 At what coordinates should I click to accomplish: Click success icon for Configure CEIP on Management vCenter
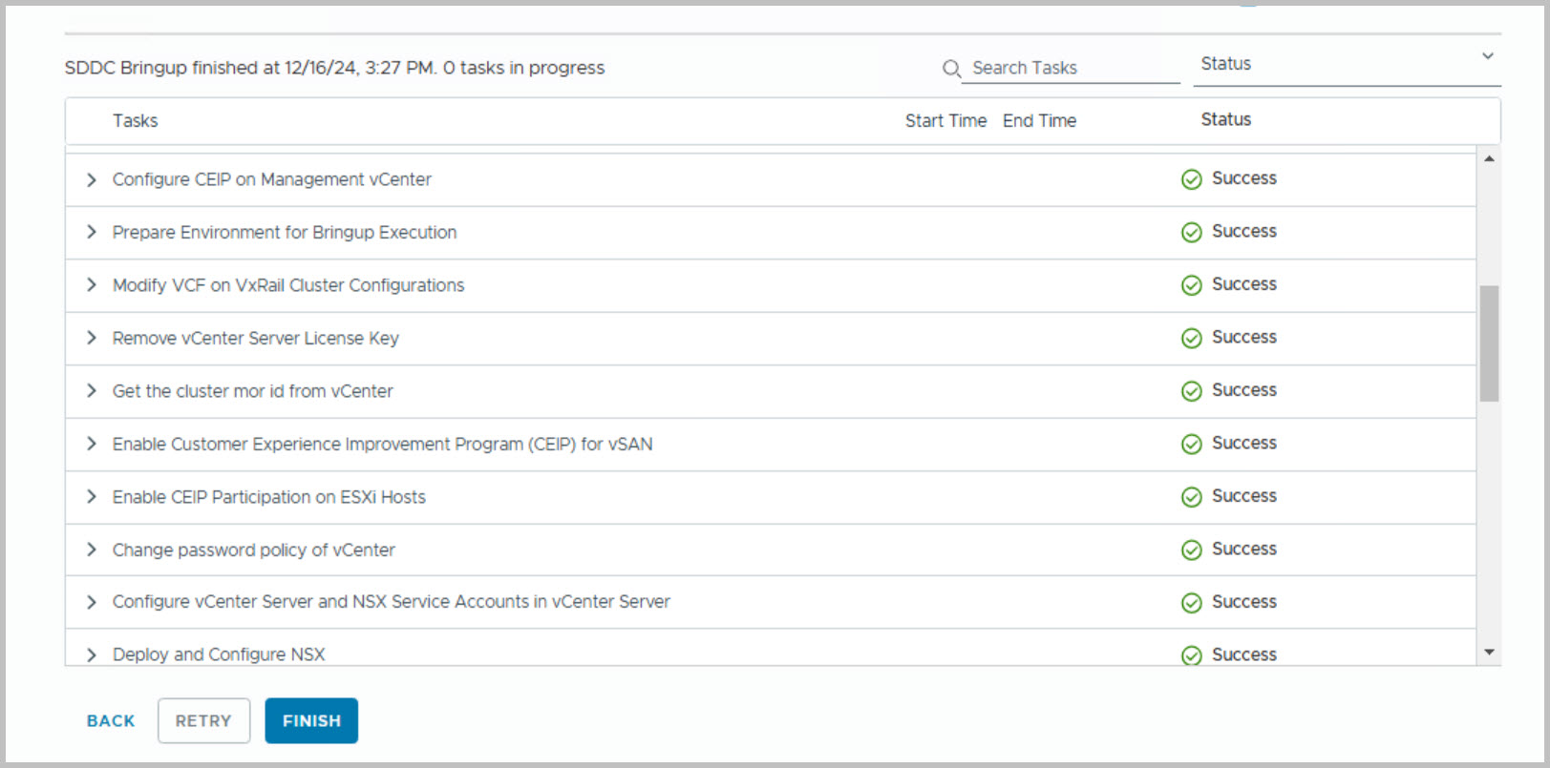(x=1191, y=179)
